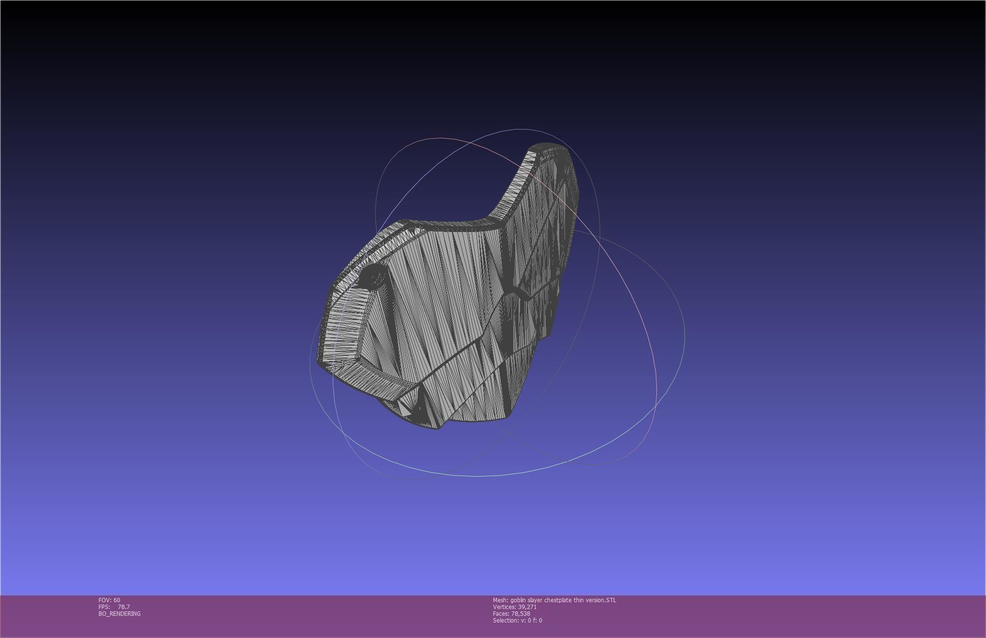Click the 'FPS: 78.7' readout
This screenshot has width=986, height=638.
click(114, 607)
